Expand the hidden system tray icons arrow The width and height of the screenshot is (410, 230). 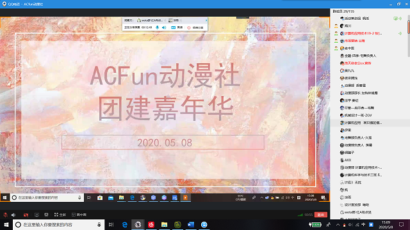pyautogui.click(x=338, y=224)
